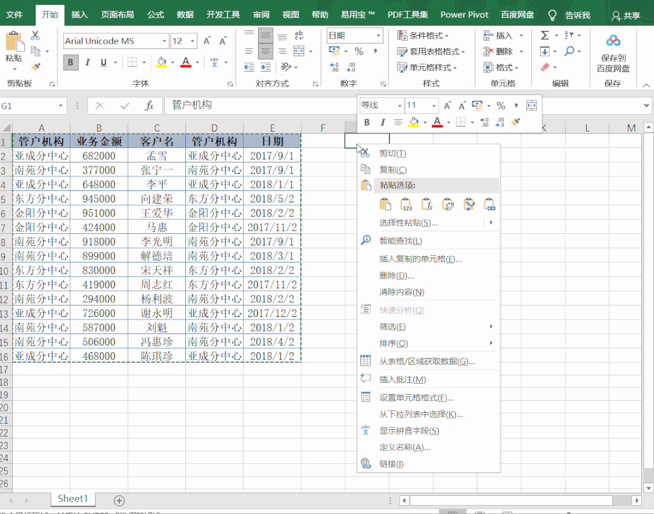Viewport: 654px width, 514px height.
Task: Click merge and center icon in ribbon
Action: tap(299, 52)
